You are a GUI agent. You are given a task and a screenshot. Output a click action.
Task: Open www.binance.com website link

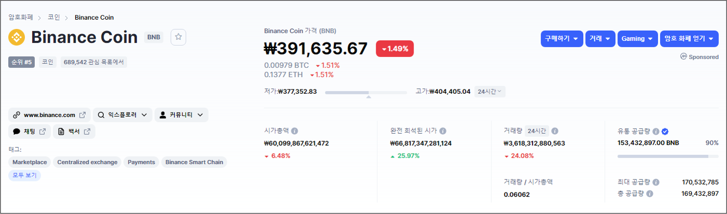coord(49,115)
